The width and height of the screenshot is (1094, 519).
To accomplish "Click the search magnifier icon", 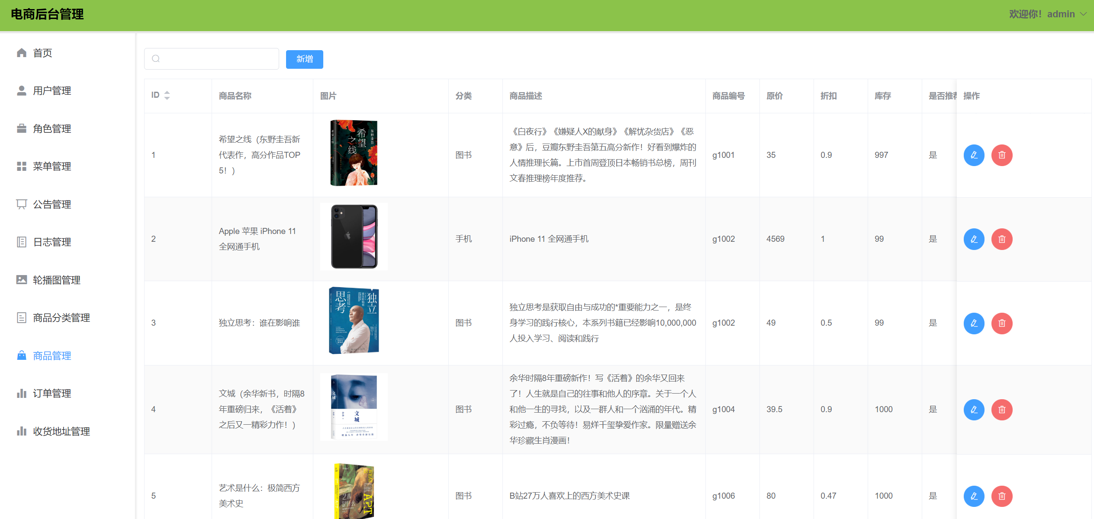I will (x=156, y=58).
